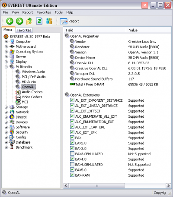Toggle the EAX3.0EMULATED checkbox
Screen dimensions: 173x197
(x=72, y=153)
